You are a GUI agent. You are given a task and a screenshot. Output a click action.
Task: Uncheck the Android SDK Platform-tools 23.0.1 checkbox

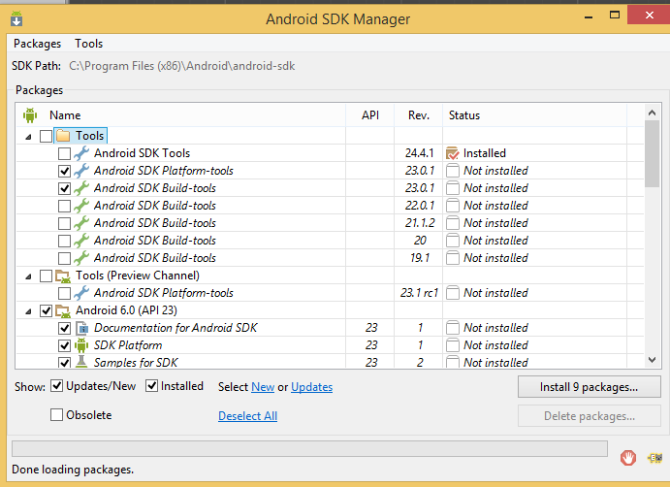(64, 171)
